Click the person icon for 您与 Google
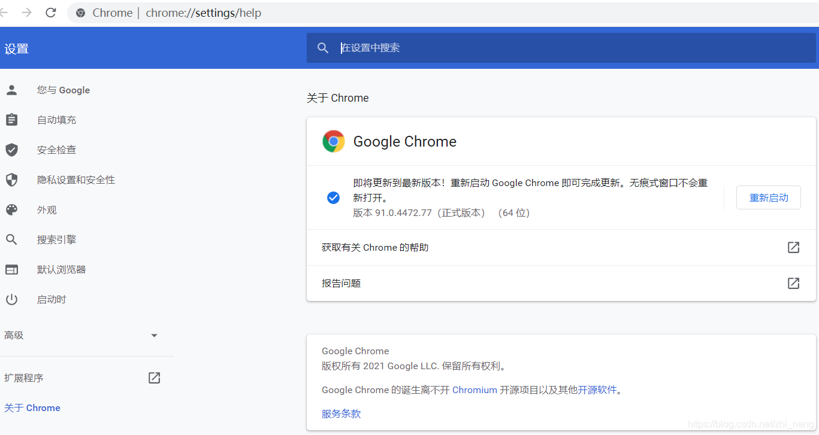The image size is (819, 435). pos(11,90)
